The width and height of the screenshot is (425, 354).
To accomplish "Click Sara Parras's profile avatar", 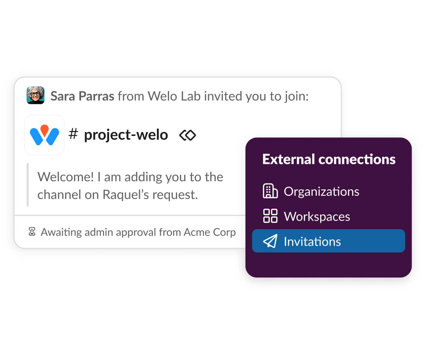I will point(35,96).
